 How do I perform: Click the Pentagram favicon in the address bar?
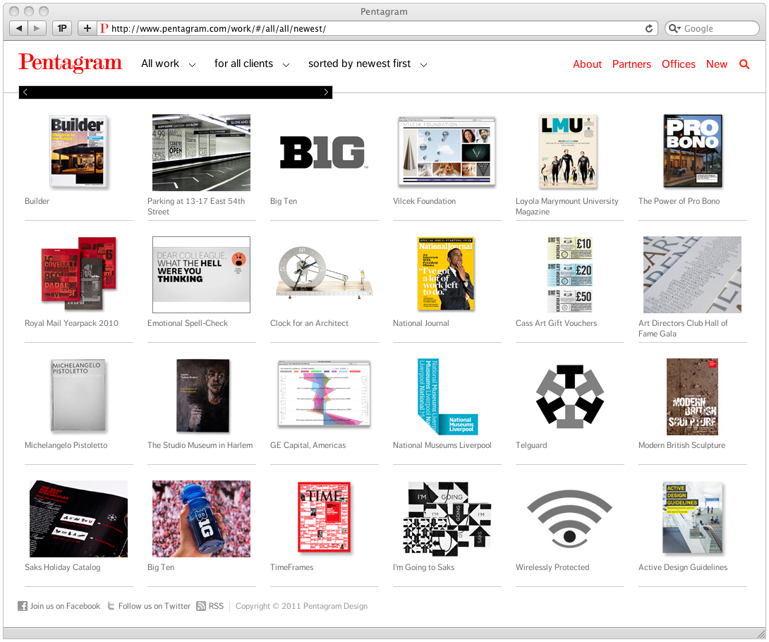click(104, 28)
